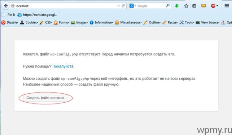Open the translate.google bookmark
Screen dimensions: 232x135
pyautogui.click(x=37, y=15)
